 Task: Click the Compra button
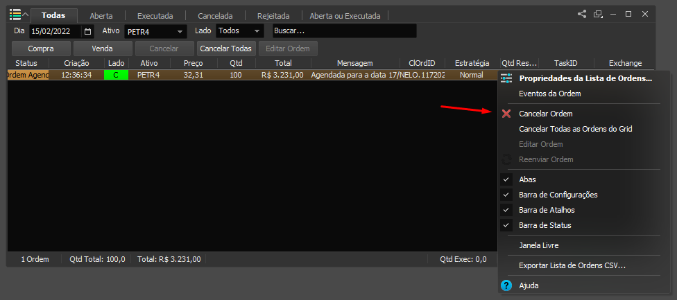tap(41, 48)
